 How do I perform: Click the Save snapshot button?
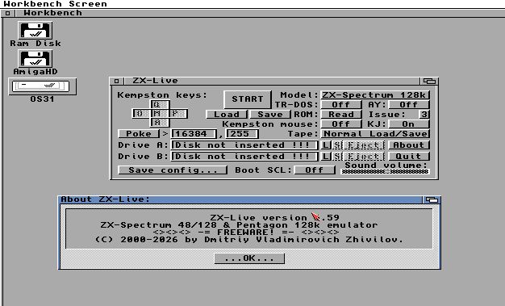tap(270, 115)
